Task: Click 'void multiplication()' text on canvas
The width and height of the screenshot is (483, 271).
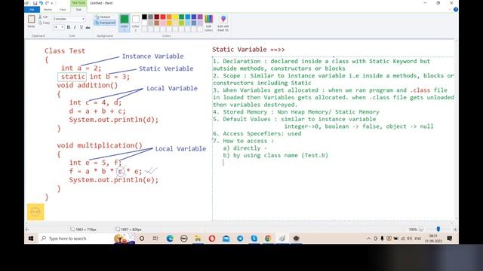Action: 100,145
